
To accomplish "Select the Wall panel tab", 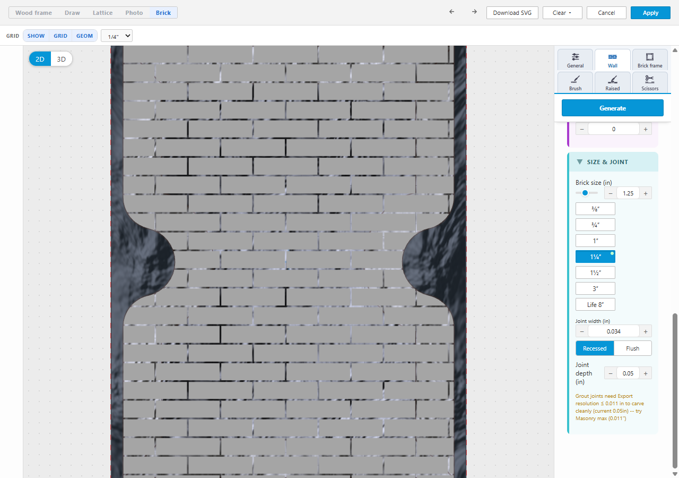I will pyautogui.click(x=613, y=60).
